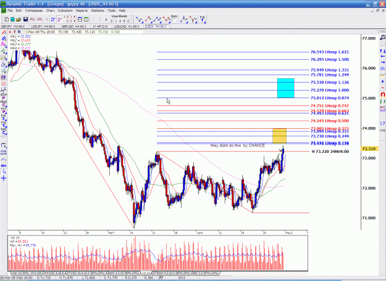This screenshot has height=281, width=386.
Task: Select the red trend line tool
Action: (x=4, y=33)
